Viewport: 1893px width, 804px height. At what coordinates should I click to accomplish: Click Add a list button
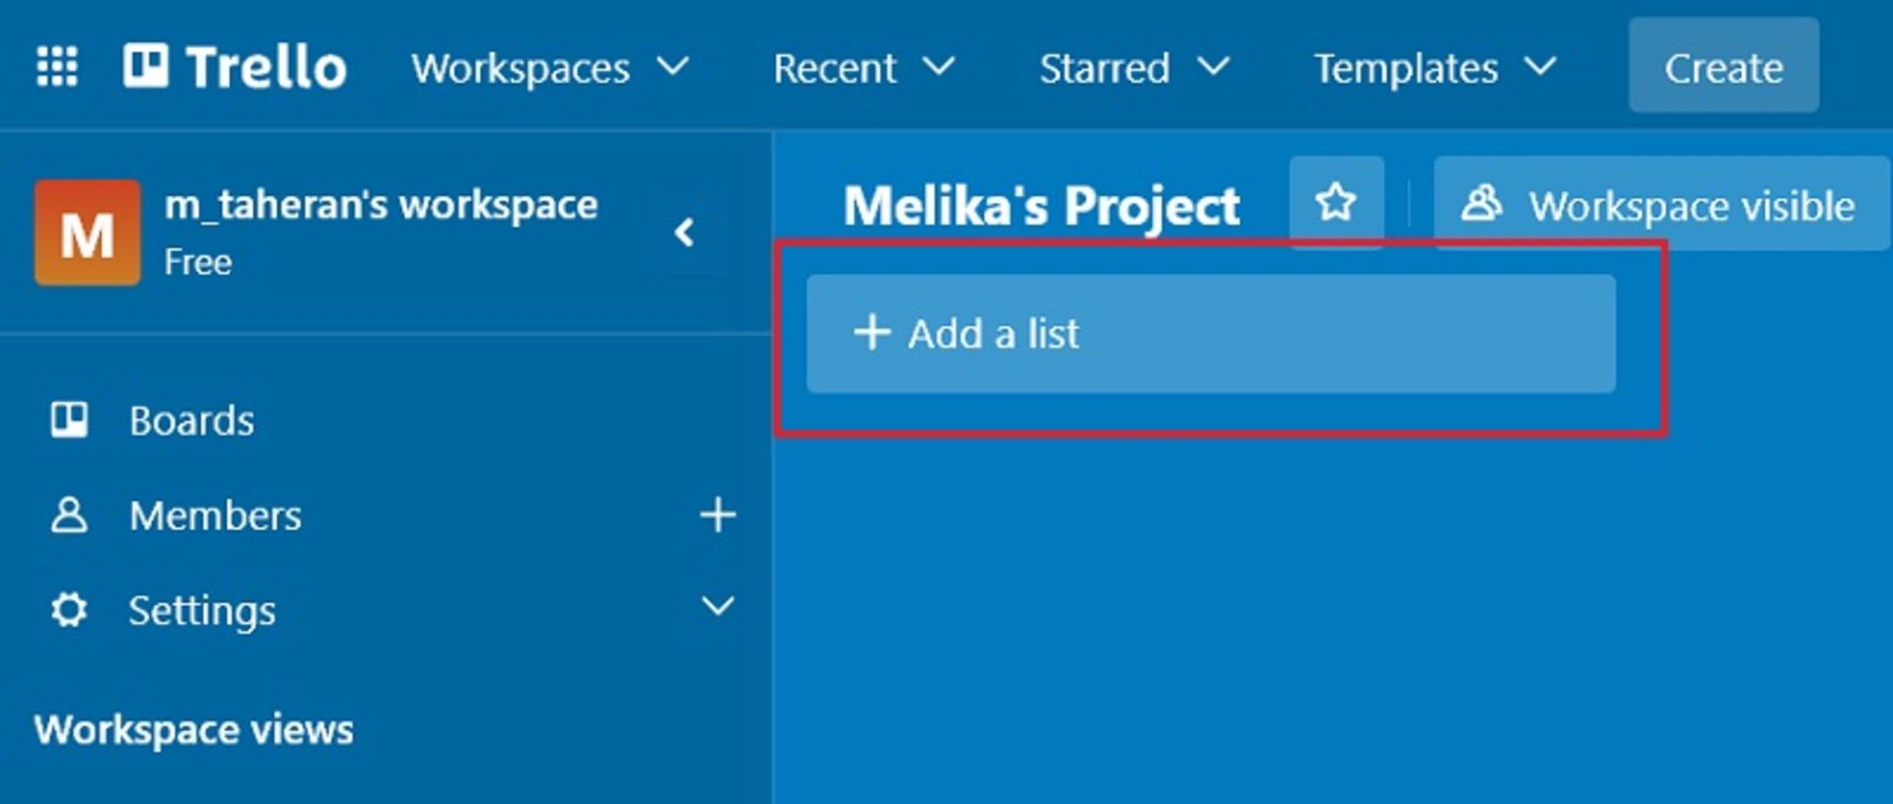(1210, 334)
